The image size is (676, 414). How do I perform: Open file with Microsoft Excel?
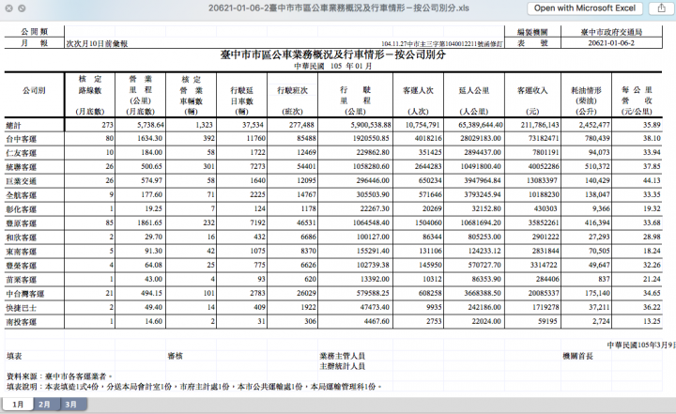[x=585, y=8]
